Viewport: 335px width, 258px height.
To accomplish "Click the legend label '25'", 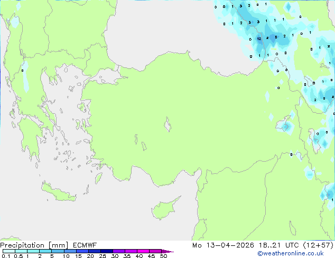I will pos(103,256).
